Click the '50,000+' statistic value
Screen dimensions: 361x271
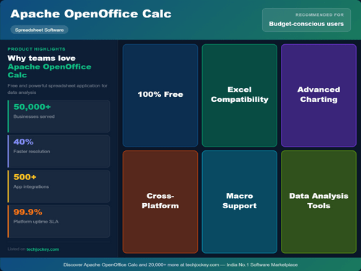tap(32, 107)
